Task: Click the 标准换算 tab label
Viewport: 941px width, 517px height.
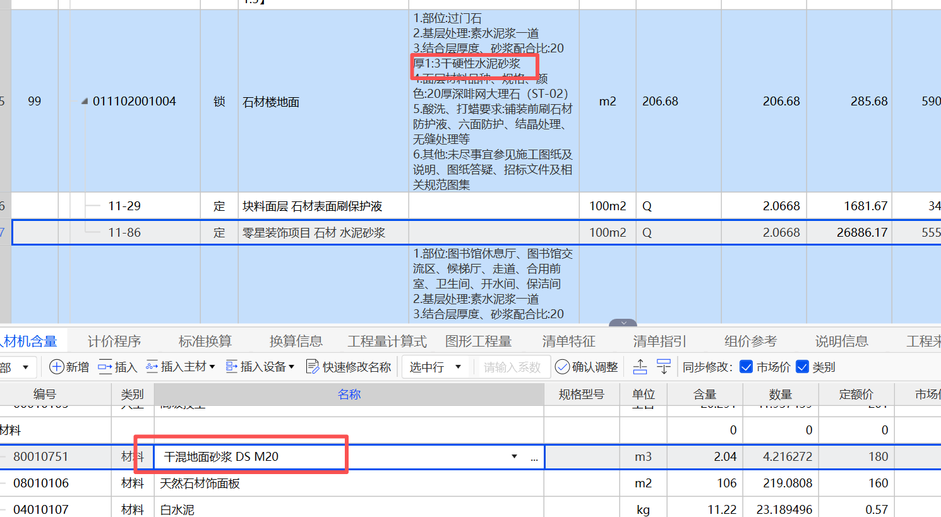Action: [x=205, y=341]
